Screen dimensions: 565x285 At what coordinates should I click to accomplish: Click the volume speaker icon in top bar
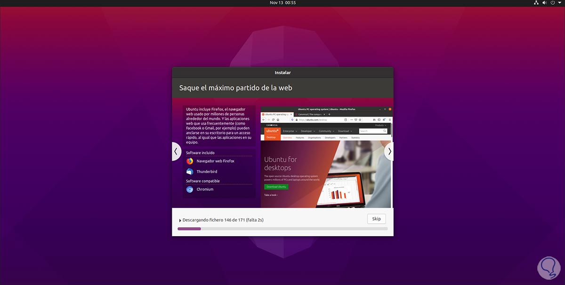click(x=545, y=3)
